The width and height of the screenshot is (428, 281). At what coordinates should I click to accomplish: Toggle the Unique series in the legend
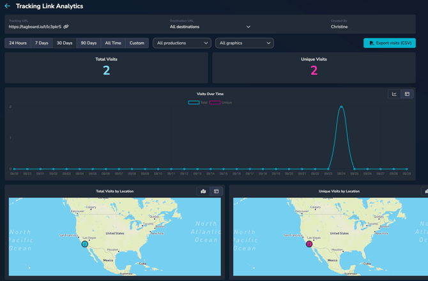coord(221,103)
